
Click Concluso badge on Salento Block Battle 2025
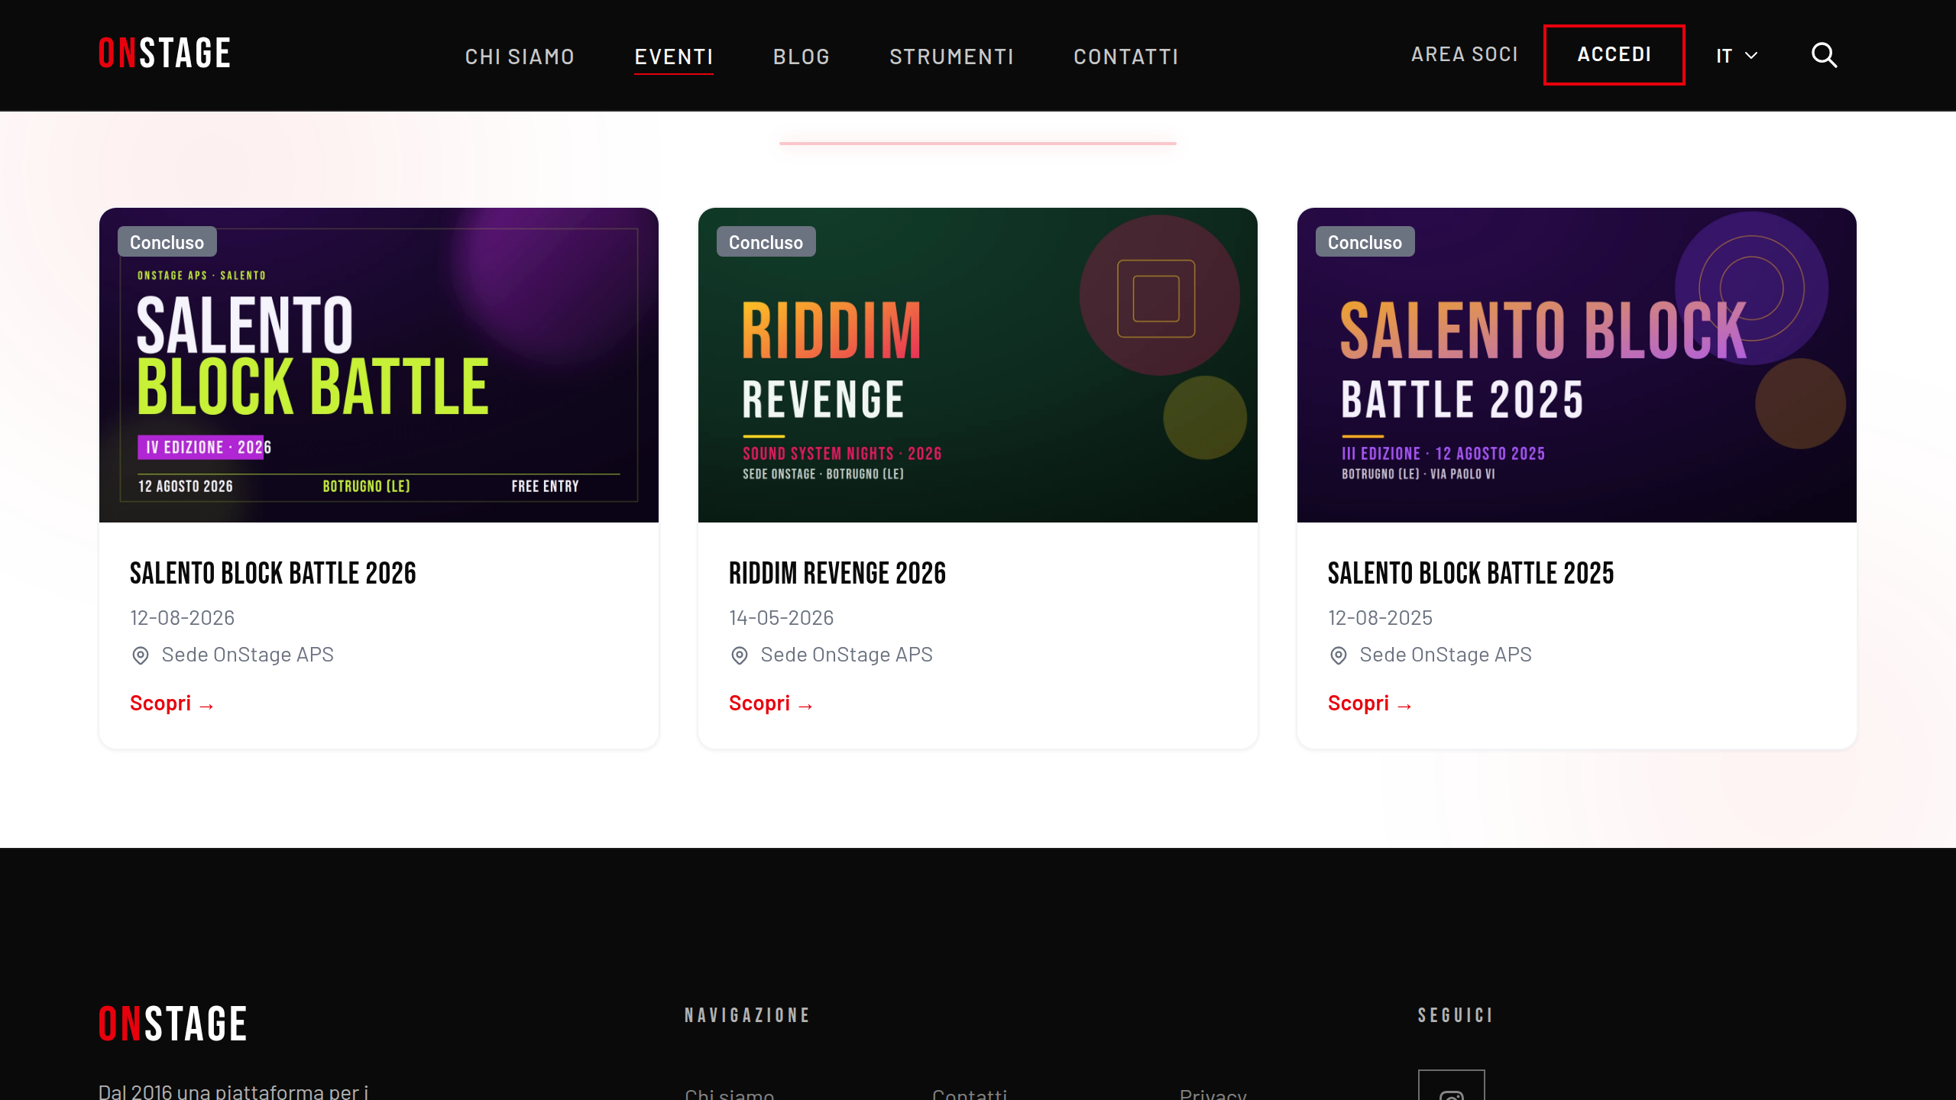[x=1365, y=242]
